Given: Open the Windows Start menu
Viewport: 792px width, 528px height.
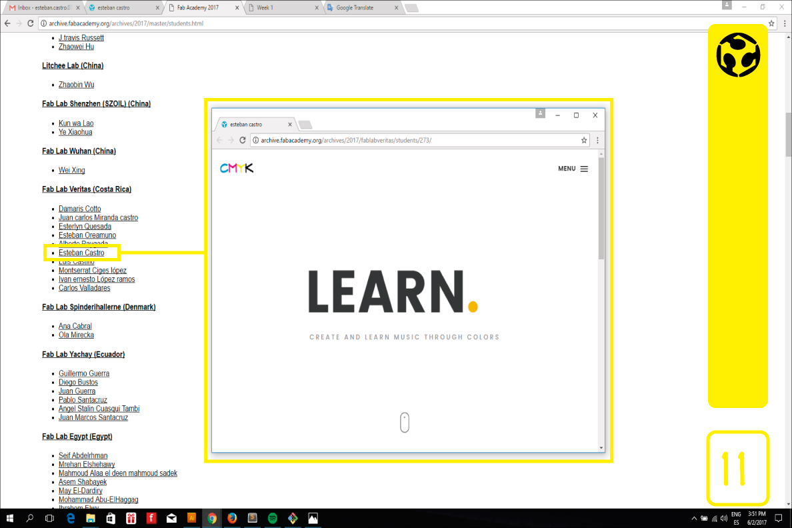Looking at the screenshot, I should [x=9, y=519].
